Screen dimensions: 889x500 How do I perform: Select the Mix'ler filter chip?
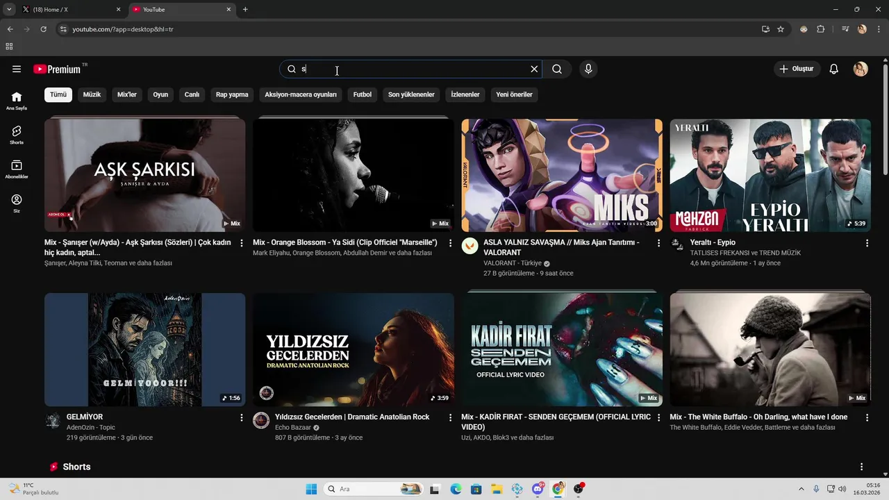tap(127, 94)
